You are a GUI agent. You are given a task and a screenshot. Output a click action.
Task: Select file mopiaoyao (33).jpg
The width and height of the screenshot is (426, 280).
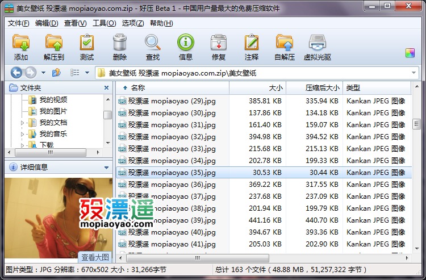point(172,149)
